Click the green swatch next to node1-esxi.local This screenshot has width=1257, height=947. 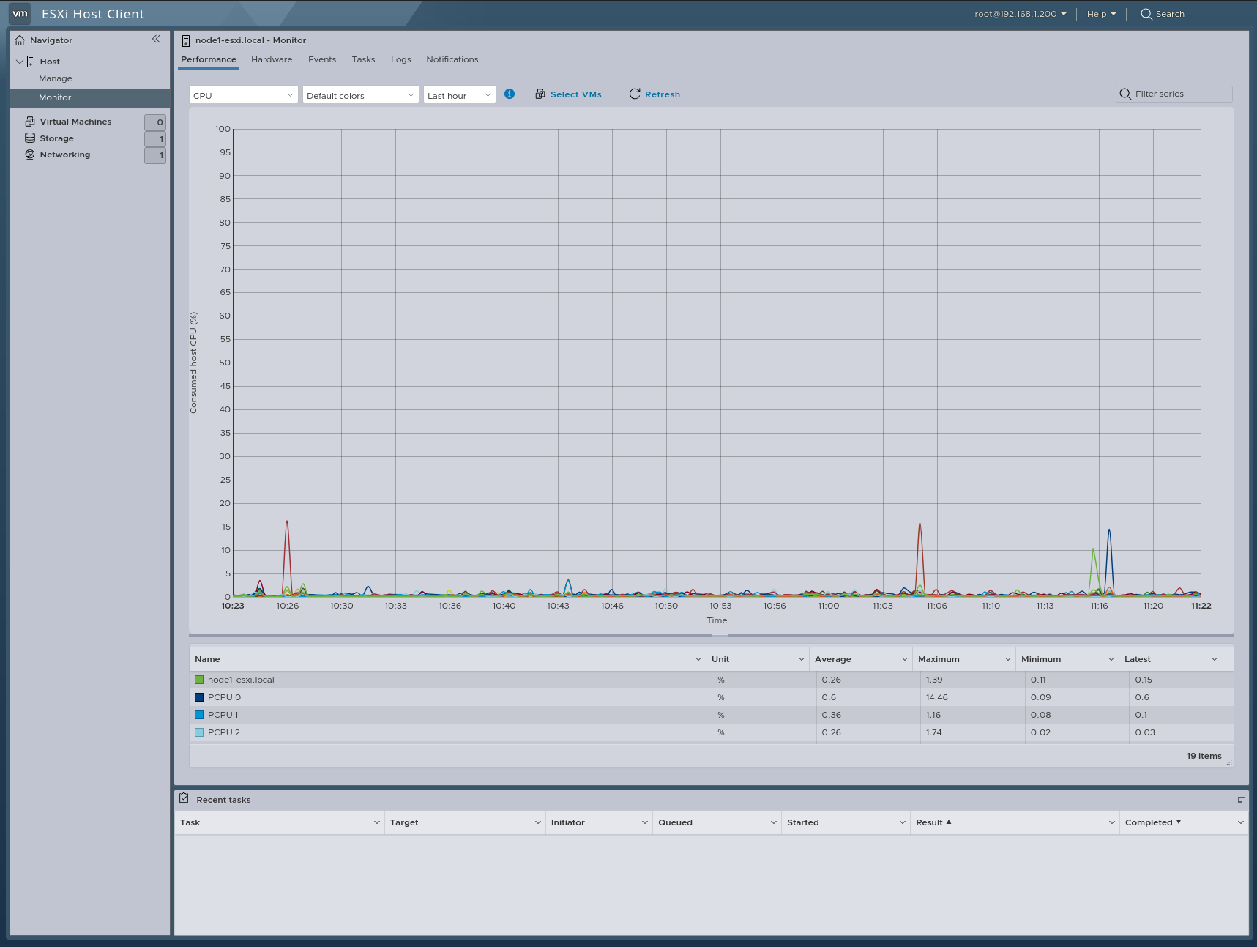(198, 679)
